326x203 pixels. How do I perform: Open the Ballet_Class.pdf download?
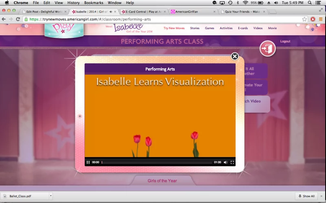(25, 196)
